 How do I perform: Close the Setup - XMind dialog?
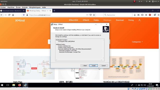[106, 24]
